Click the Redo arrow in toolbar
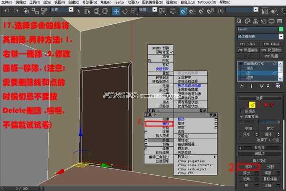Viewport: 286px width, 191px height. [x=16, y=11]
